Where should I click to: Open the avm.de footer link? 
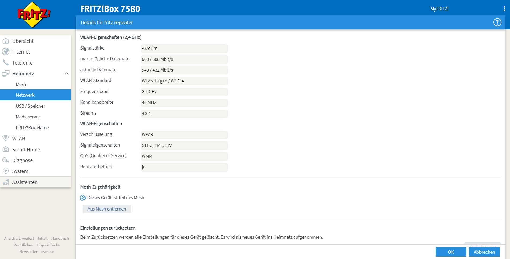click(x=47, y=252)
